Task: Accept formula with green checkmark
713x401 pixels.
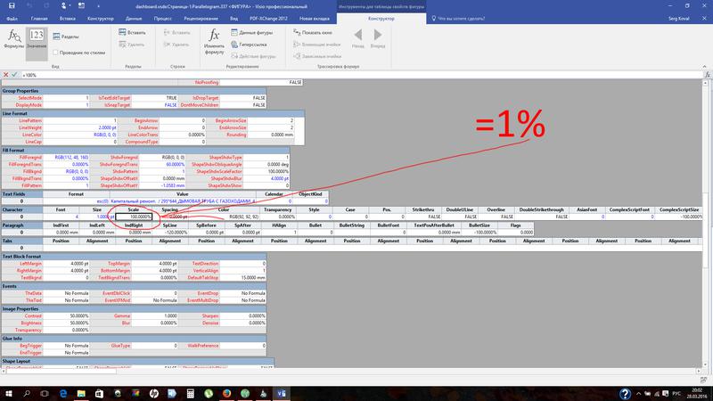Action: point(14,75)
